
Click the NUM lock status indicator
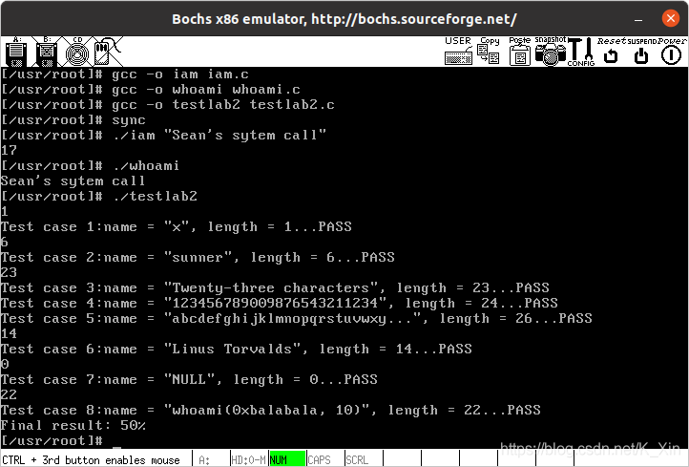tap(287, 459)
